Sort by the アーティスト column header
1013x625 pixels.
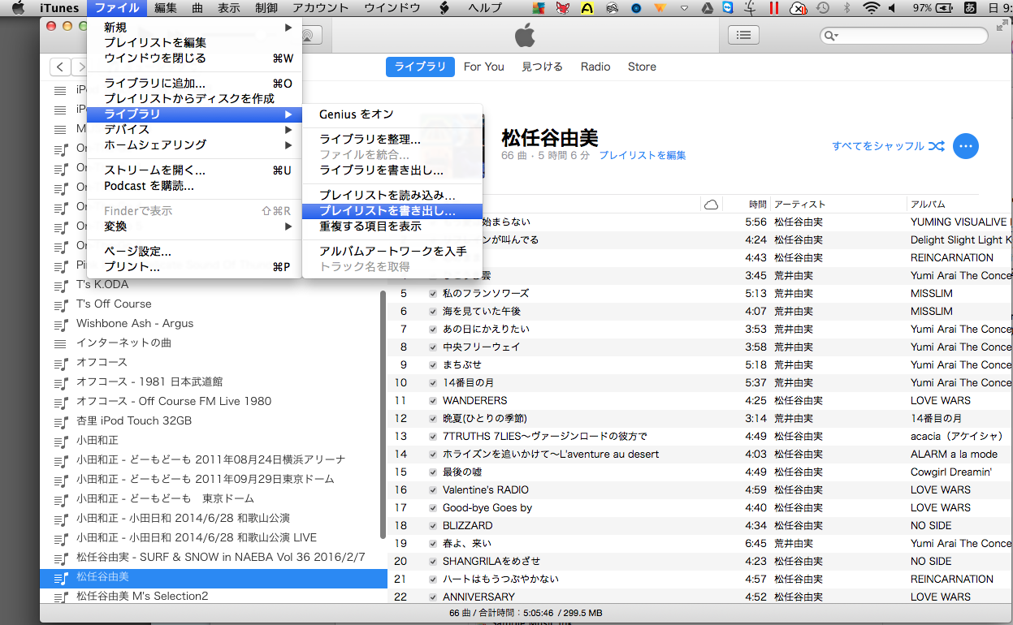point(837,205)
